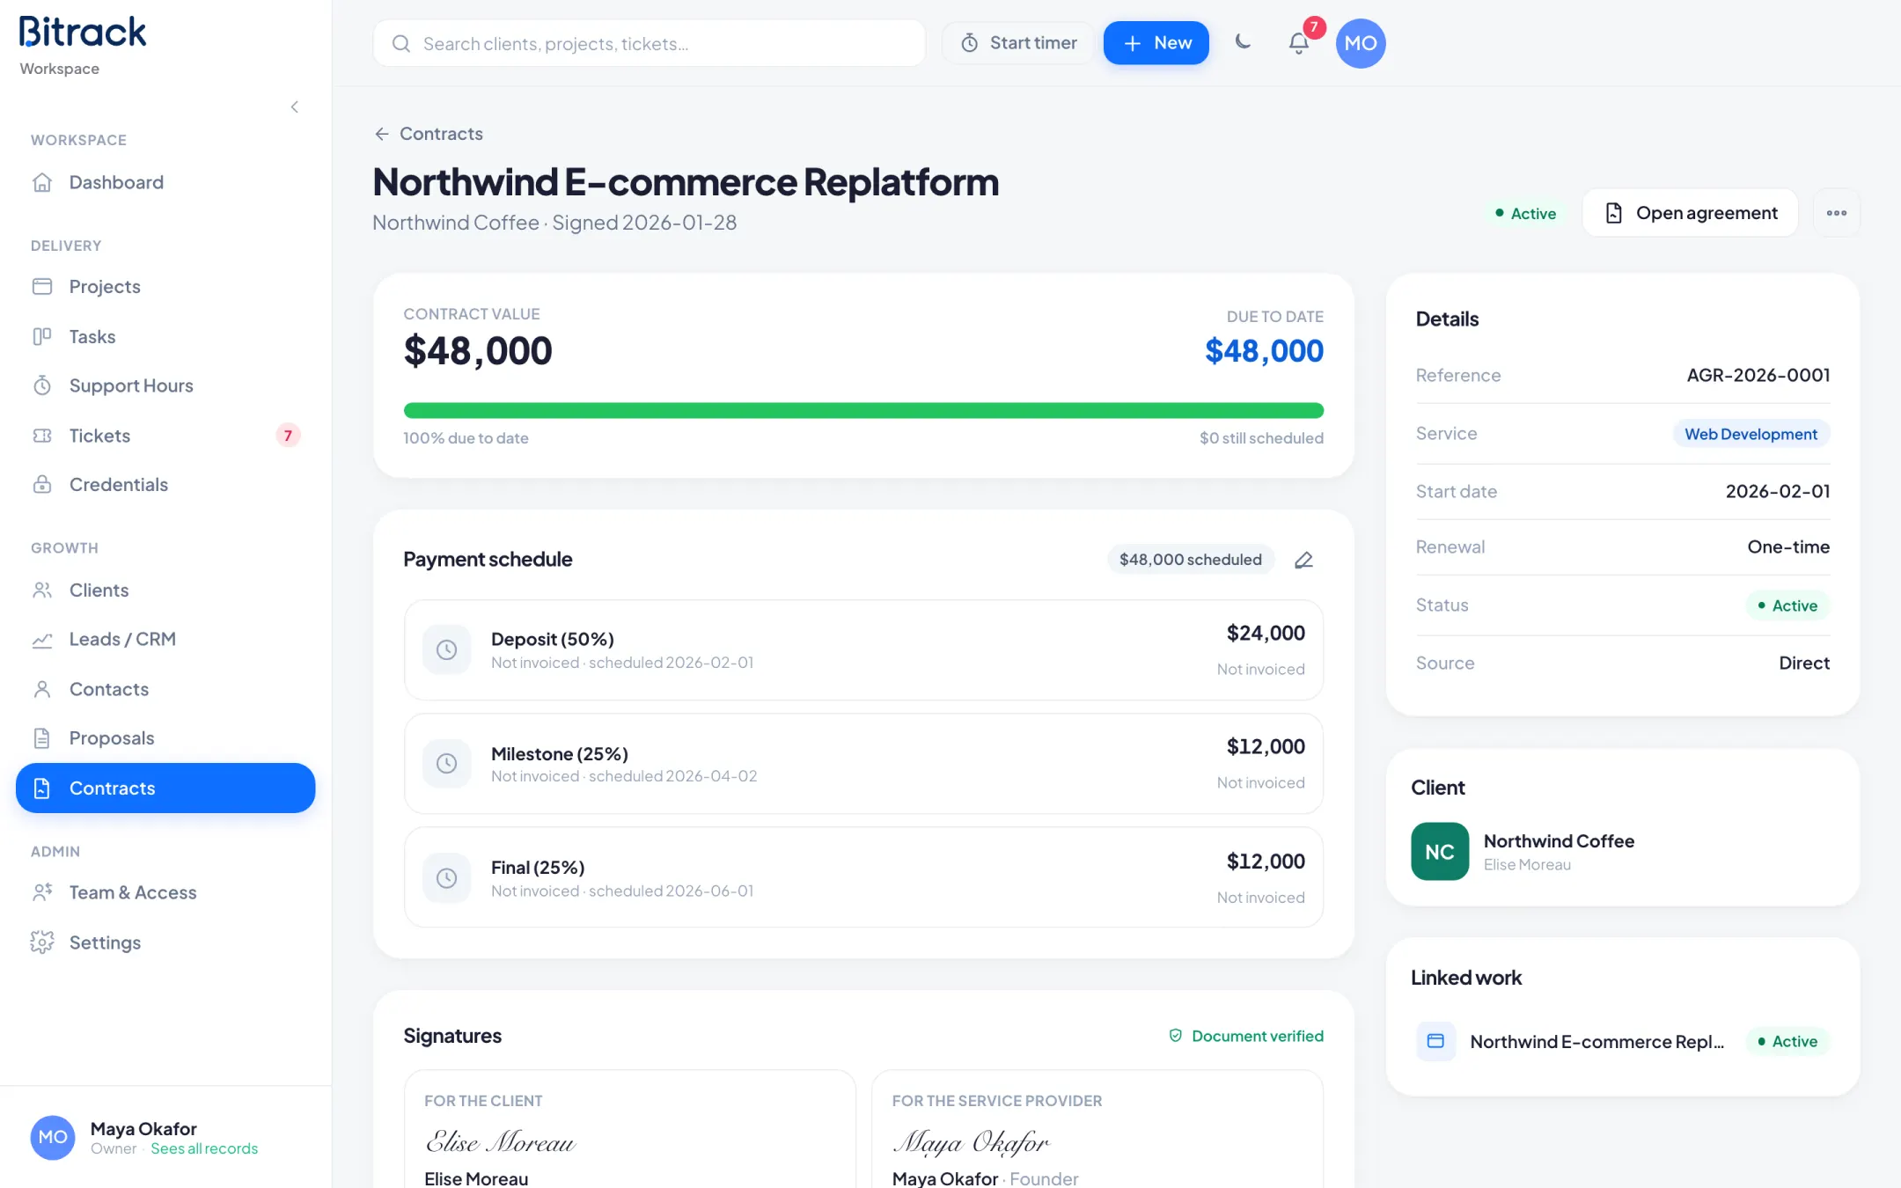The image size is (1901, 1188).
Task: Click the Document verified badge
Action: pyautogui.click(x=1245, y=1036)
